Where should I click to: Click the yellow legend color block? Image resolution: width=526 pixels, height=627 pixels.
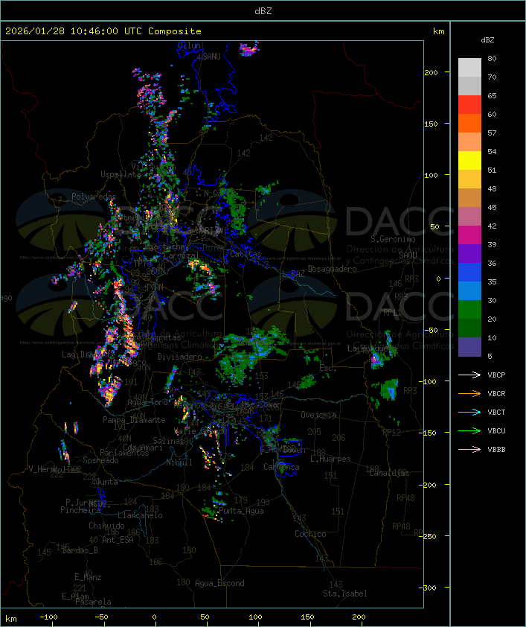coord(469,160)
